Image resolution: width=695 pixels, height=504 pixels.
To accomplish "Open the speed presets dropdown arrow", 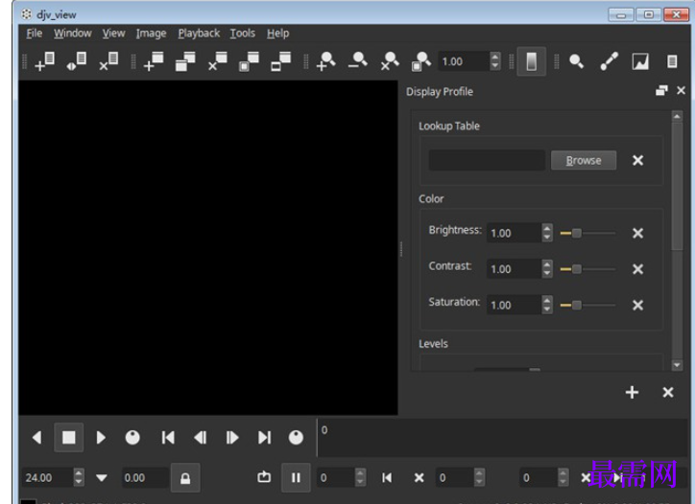I will [x=102, y=478].
